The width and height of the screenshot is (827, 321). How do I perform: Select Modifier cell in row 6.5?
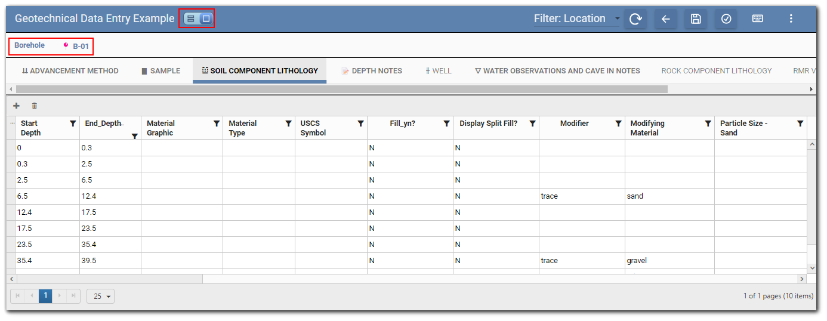point(582,196)
